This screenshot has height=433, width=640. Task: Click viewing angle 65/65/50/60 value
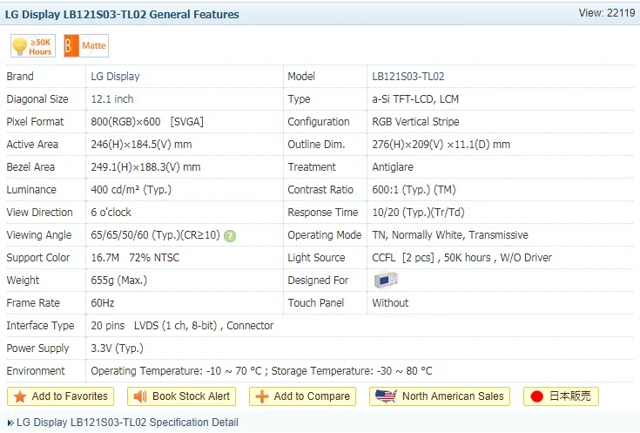coord(156,235)
